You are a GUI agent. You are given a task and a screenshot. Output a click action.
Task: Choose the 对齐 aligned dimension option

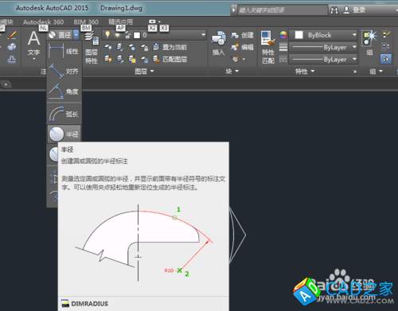(64, 71)
